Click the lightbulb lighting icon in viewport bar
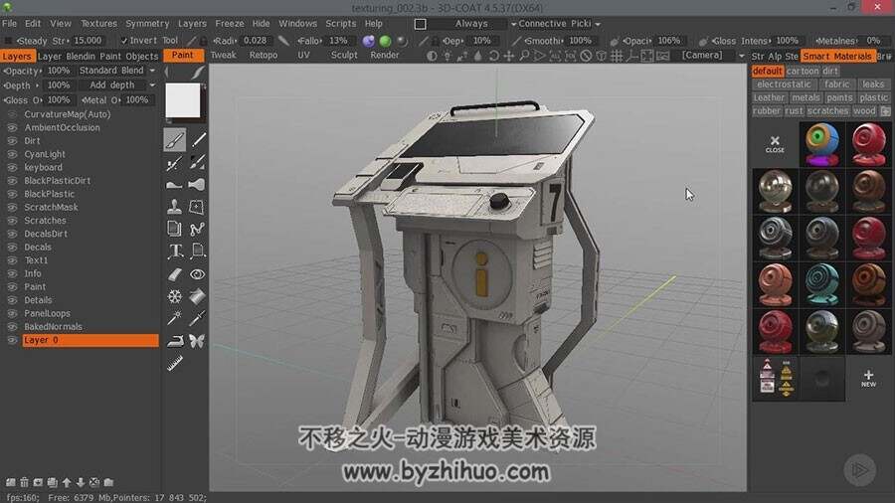The width and height of the screenshot is (895, 503). pyautogui.click(x=447, y=56)
